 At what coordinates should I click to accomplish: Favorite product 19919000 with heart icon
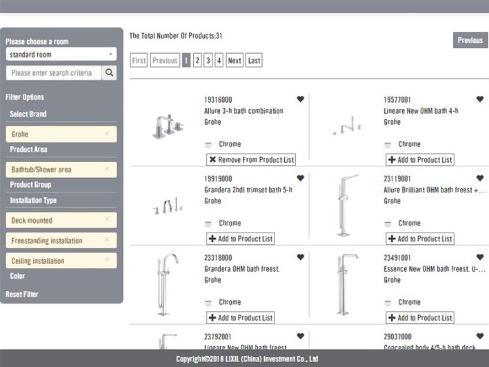tap(300, 178)
